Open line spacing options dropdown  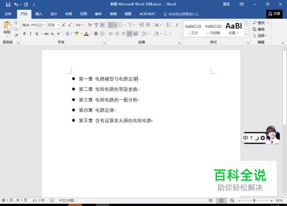point(146,34)
